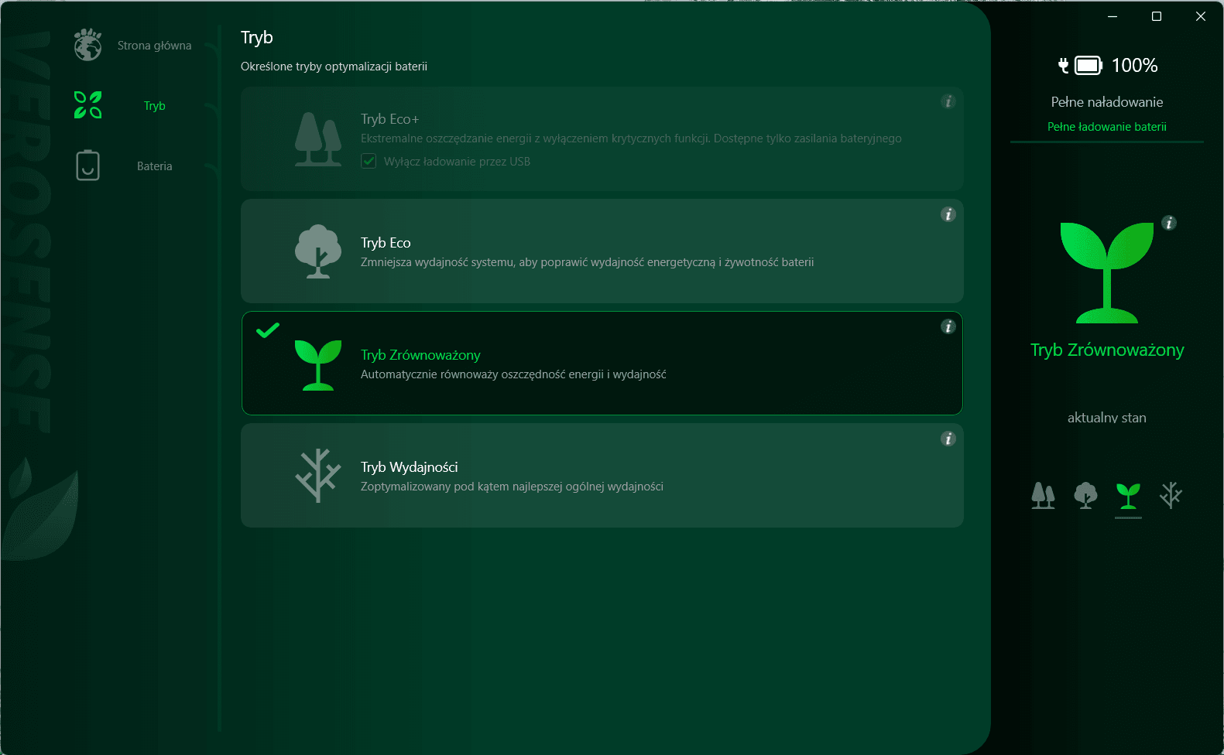The image size is (1224, 755).
Task: Choose the Tryb Zrównoważony mode card
Action: click(x=602, y=363)
